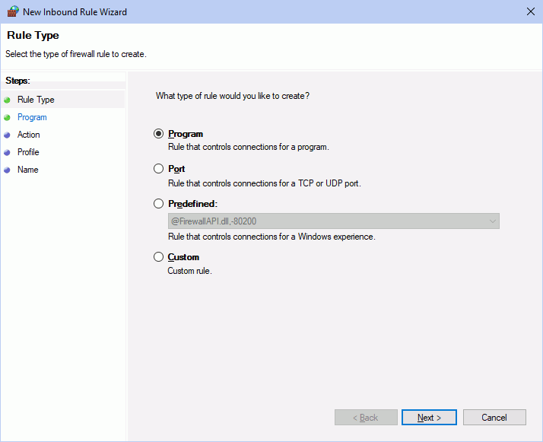Pick the Custom rule radio button

(x=159, y=257)
